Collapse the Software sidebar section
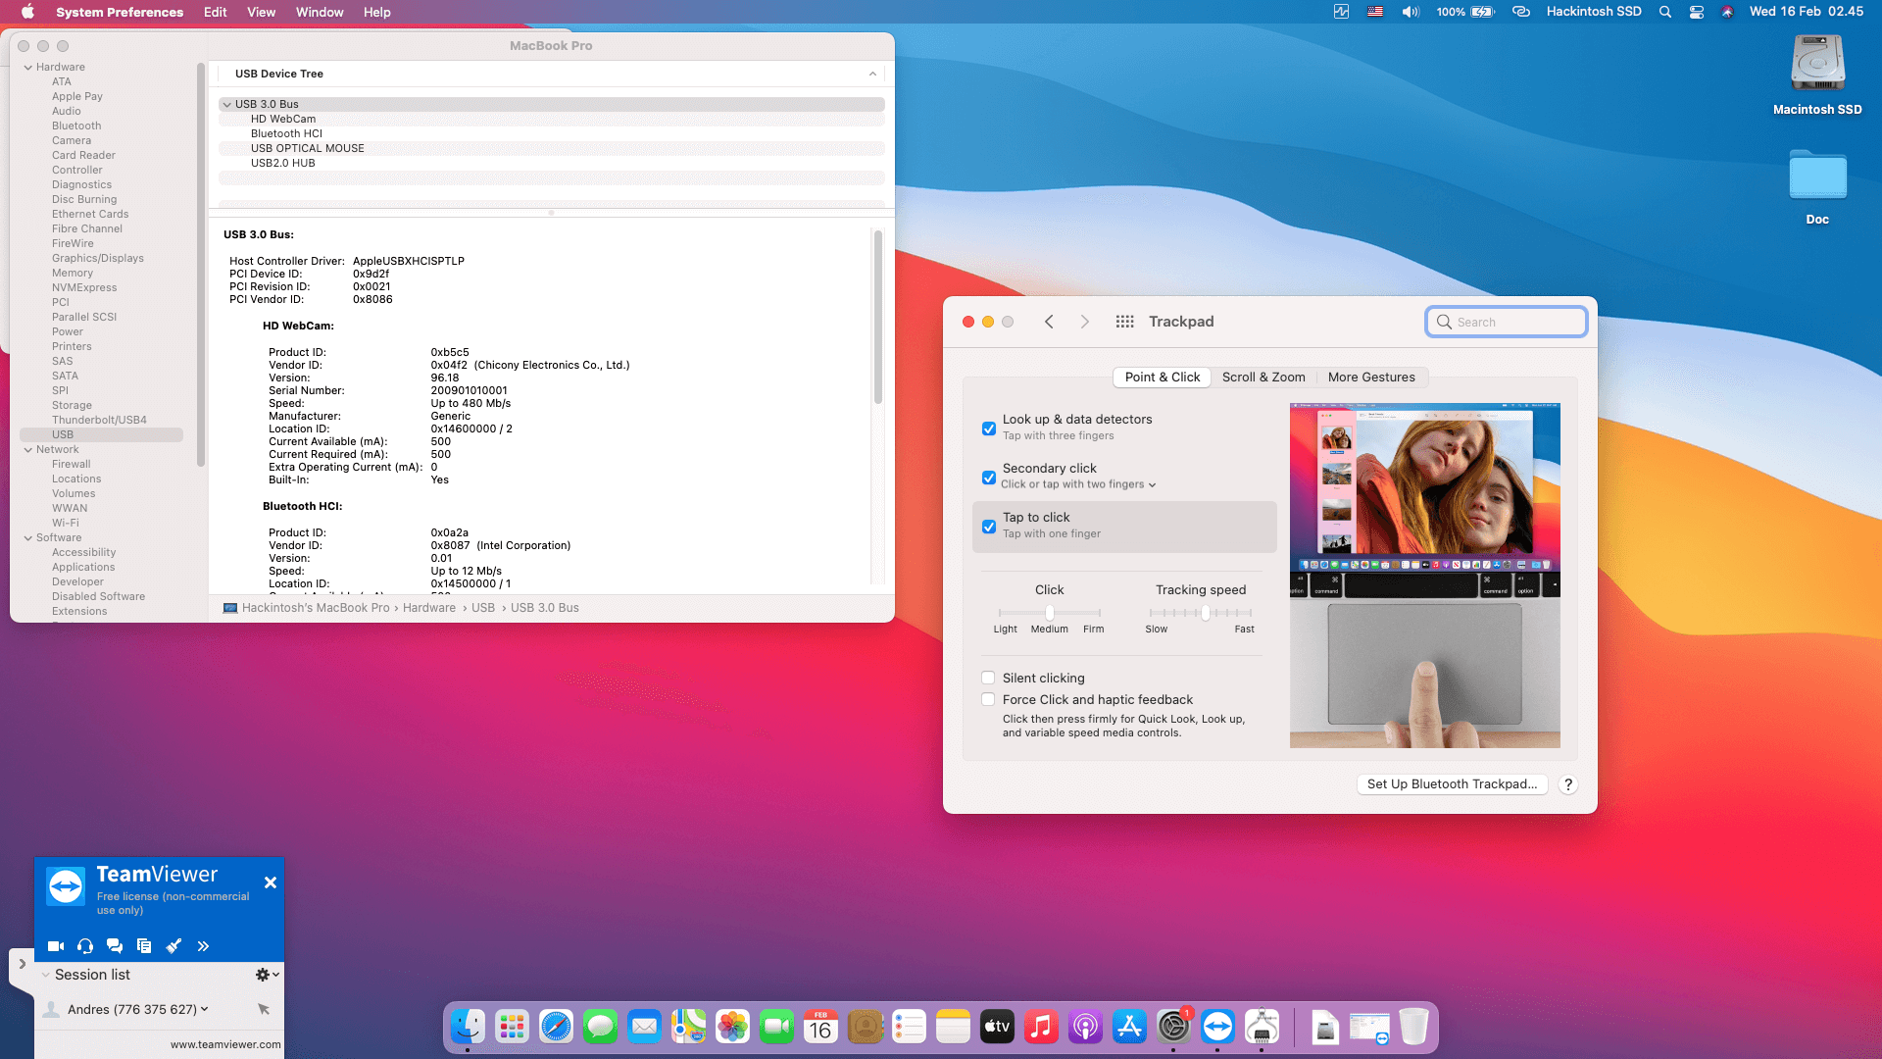Screen dimensions: 1882x1059 click(28, 537)
